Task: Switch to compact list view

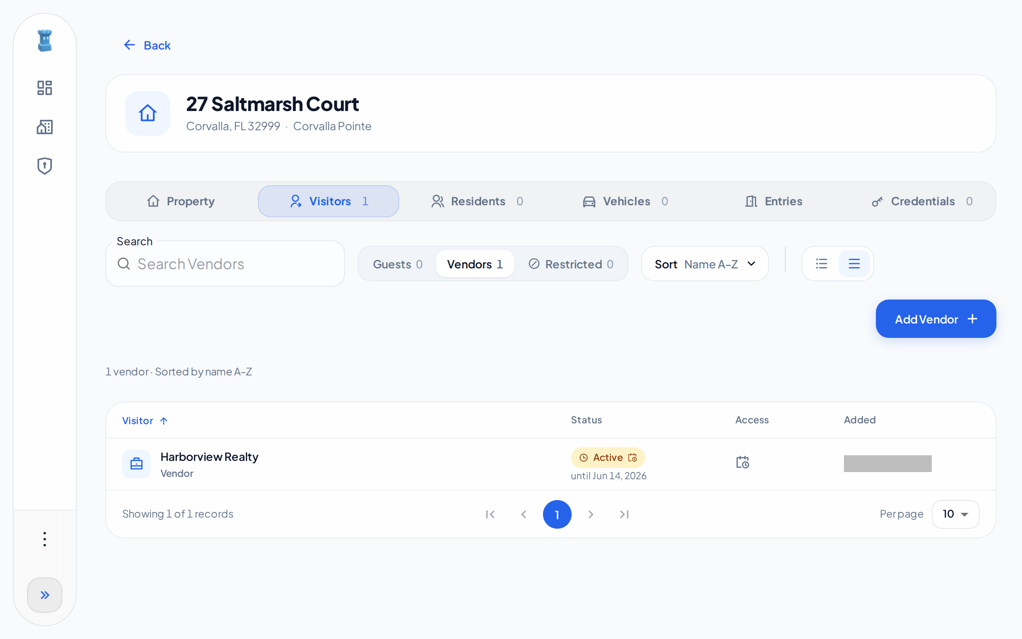Action: 822,264
